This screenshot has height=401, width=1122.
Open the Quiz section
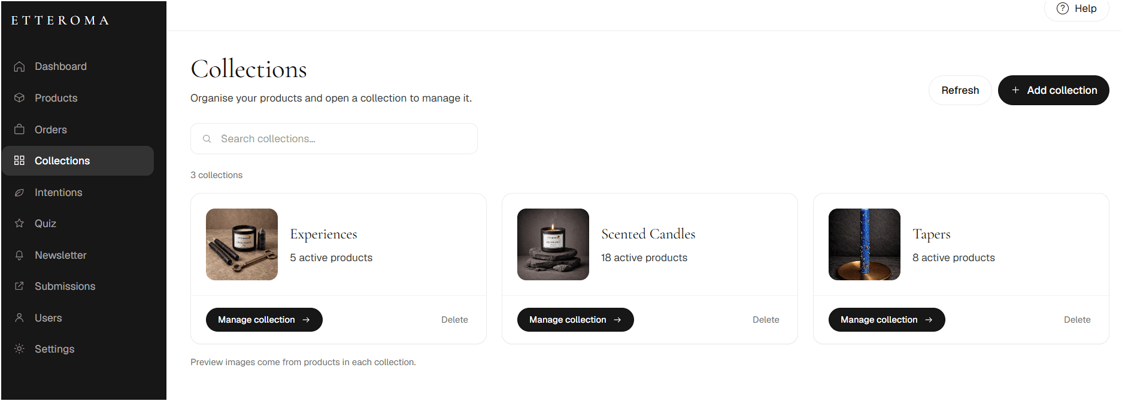(x=78, y=224)
